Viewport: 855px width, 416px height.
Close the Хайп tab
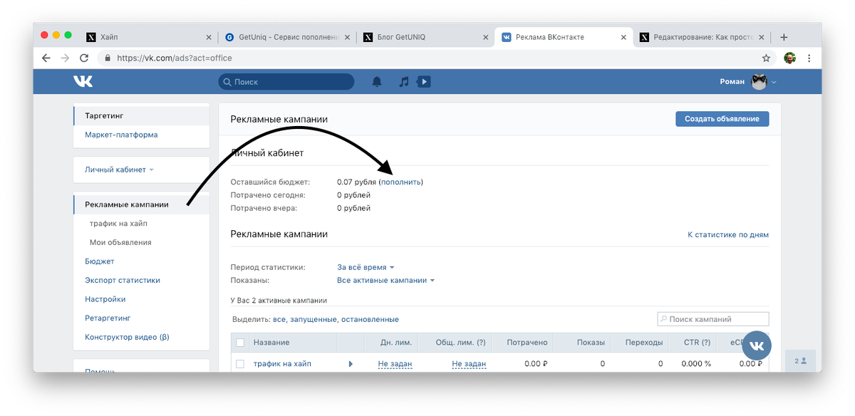[209, 37]
